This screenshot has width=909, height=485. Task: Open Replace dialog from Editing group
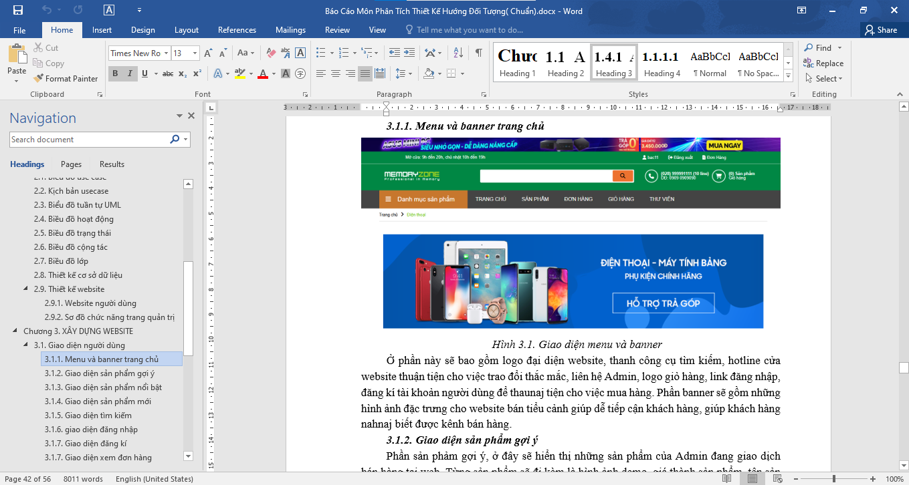click(823, 63)
